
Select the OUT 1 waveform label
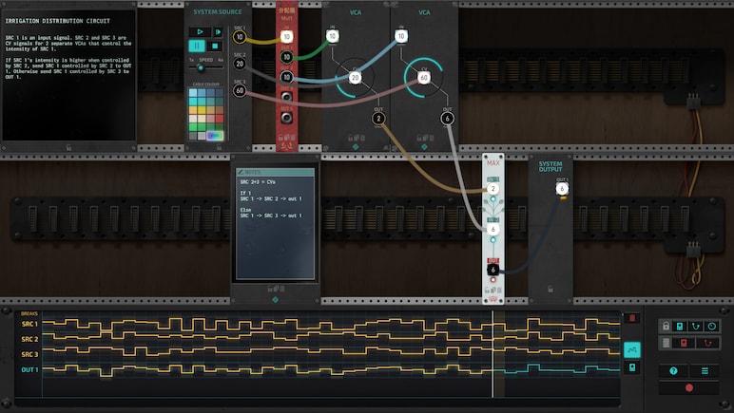(x=30, y=369)
